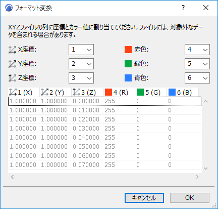Click the Y座標 axis icon
Viewport: 218px width, 209px height.
coord(12,64)
